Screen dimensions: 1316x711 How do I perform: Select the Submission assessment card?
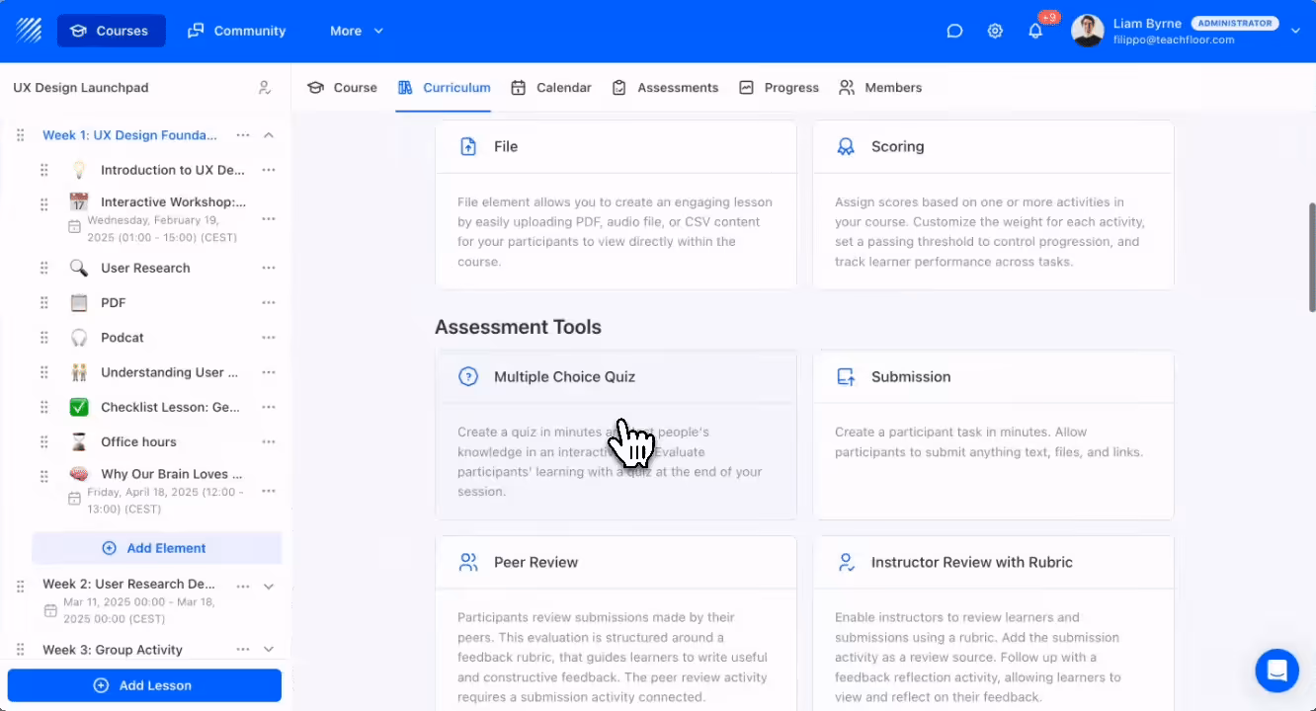(x=993, y=434)
